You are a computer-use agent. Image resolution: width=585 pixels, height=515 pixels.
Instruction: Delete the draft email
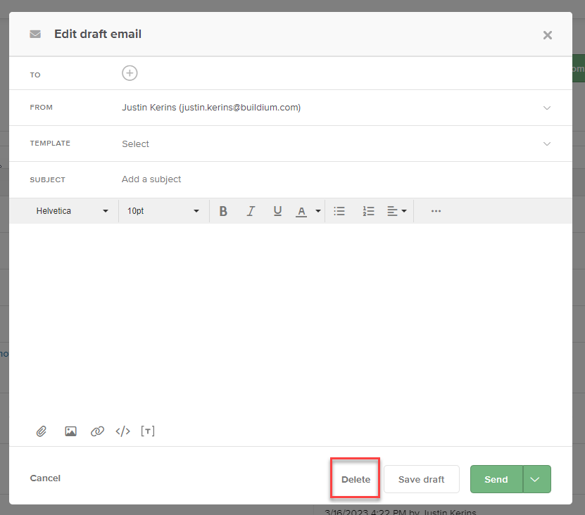(x=356, y=479)
